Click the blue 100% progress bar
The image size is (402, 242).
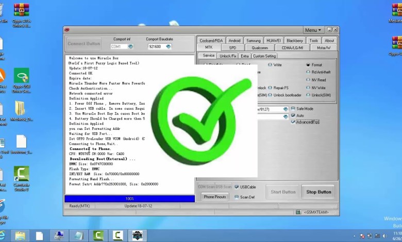(130, 199)
